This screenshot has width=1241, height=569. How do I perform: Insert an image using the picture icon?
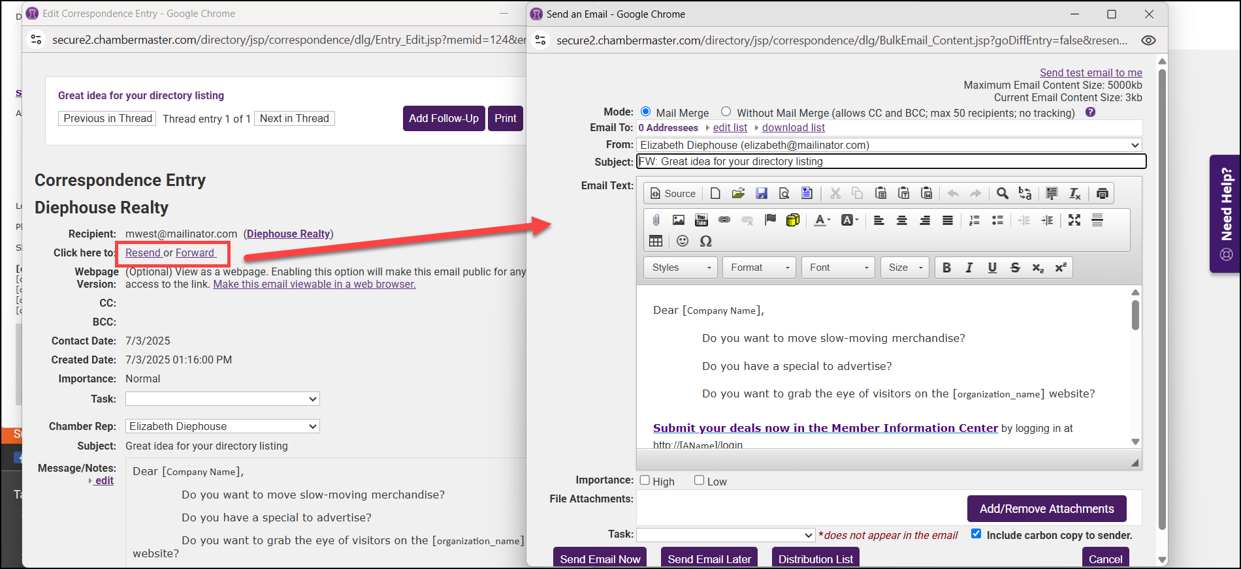point(679,221)
